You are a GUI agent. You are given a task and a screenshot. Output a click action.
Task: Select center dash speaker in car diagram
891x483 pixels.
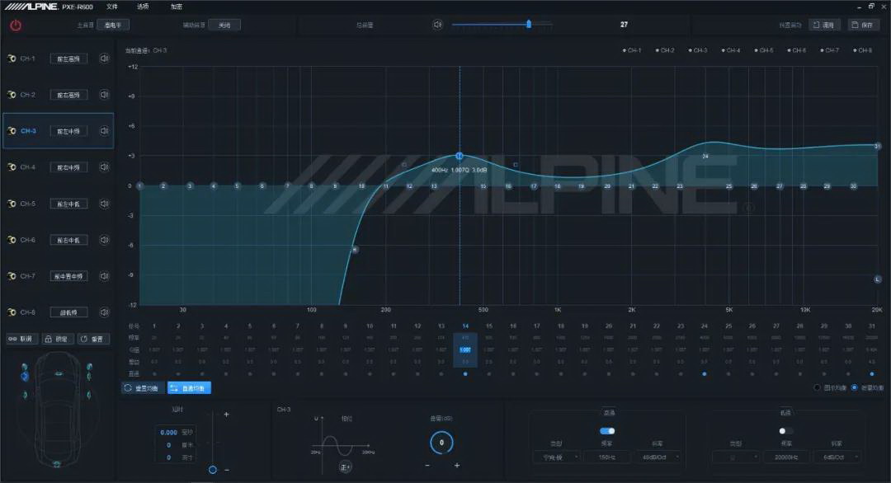point(59,373)
